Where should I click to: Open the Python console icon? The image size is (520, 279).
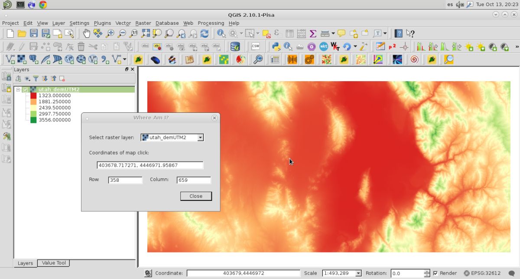(x=276, y=46)
